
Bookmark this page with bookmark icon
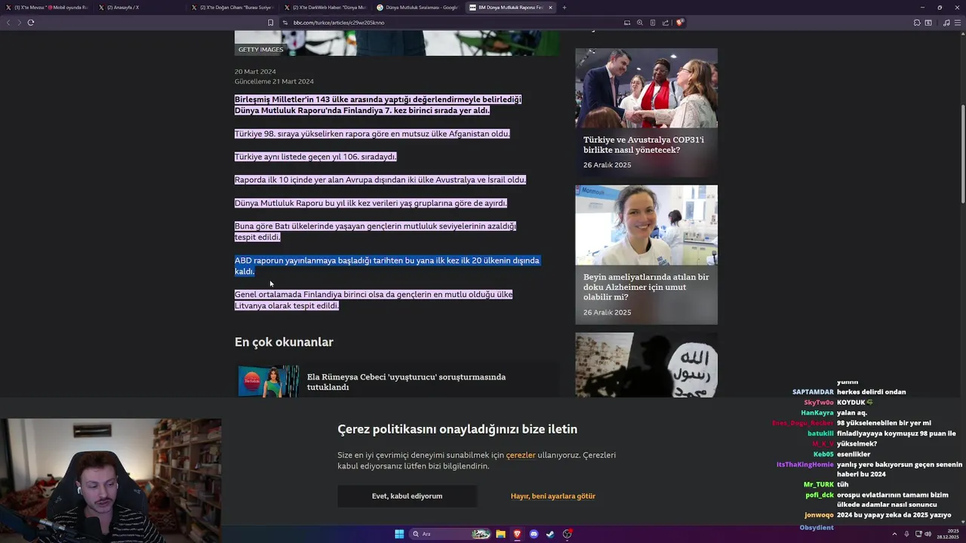point(270,23)
